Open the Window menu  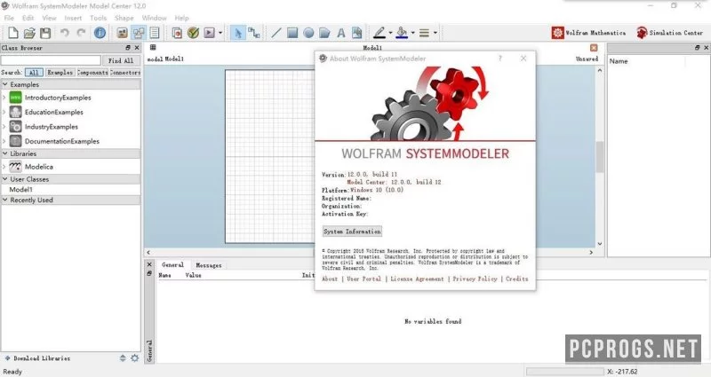click(x=154, y=18)
